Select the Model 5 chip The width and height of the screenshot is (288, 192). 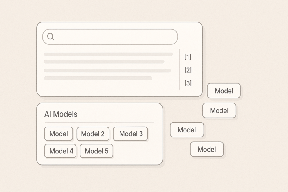pyautogui.click(x=96, y=151)
